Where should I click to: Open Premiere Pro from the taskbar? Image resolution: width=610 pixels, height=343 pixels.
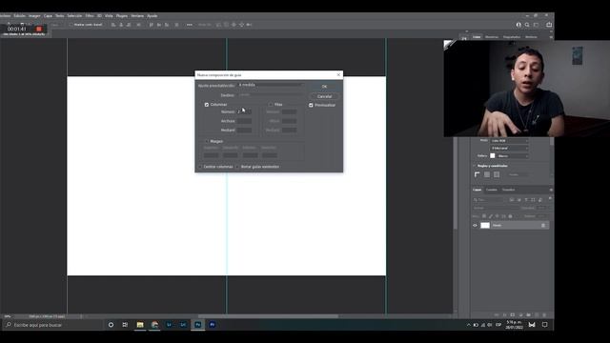pos(213,324)
